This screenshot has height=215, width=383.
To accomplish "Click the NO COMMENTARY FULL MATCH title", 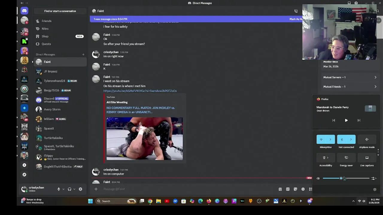I will pos(141,110).
